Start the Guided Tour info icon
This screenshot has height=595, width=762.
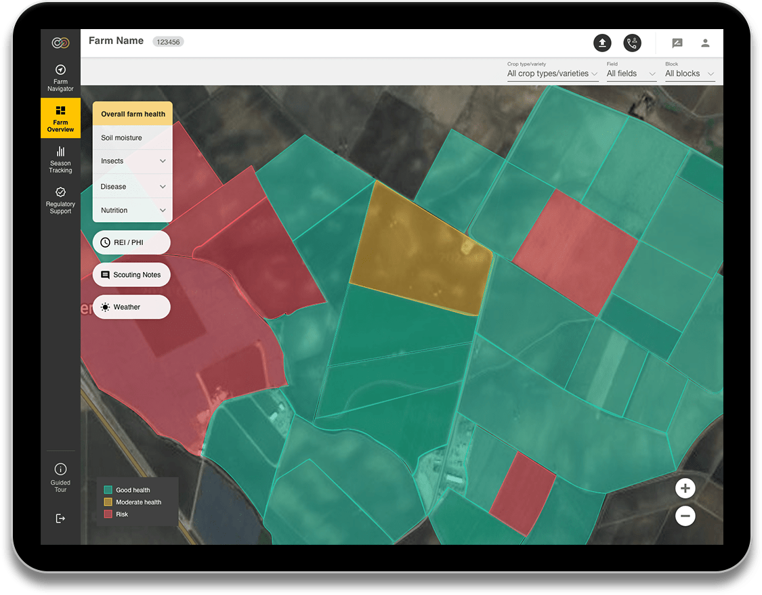60,469
